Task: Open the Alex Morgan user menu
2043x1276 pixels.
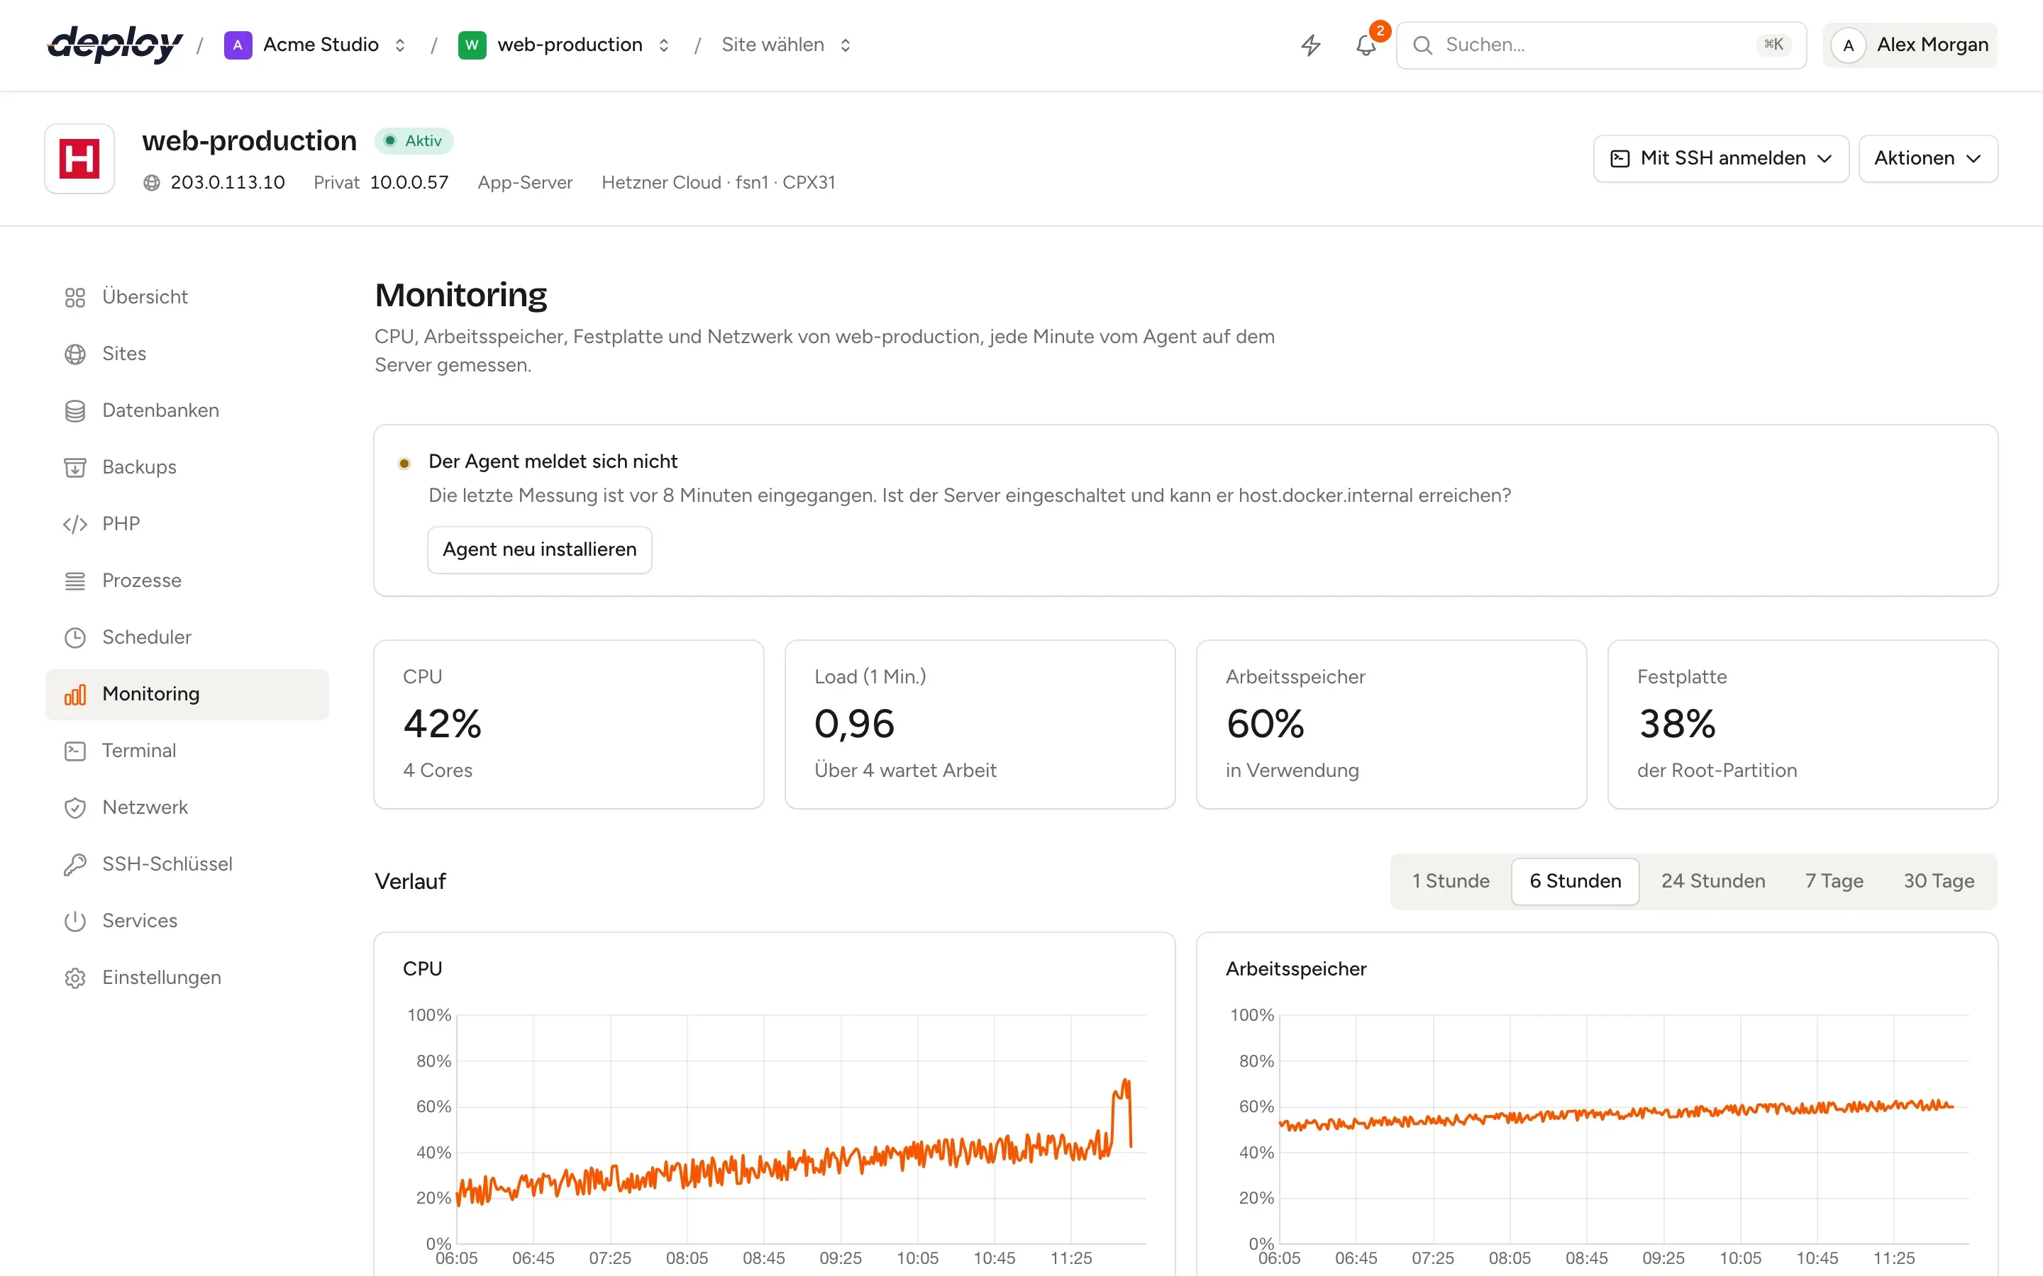Action: point(1910,45)
